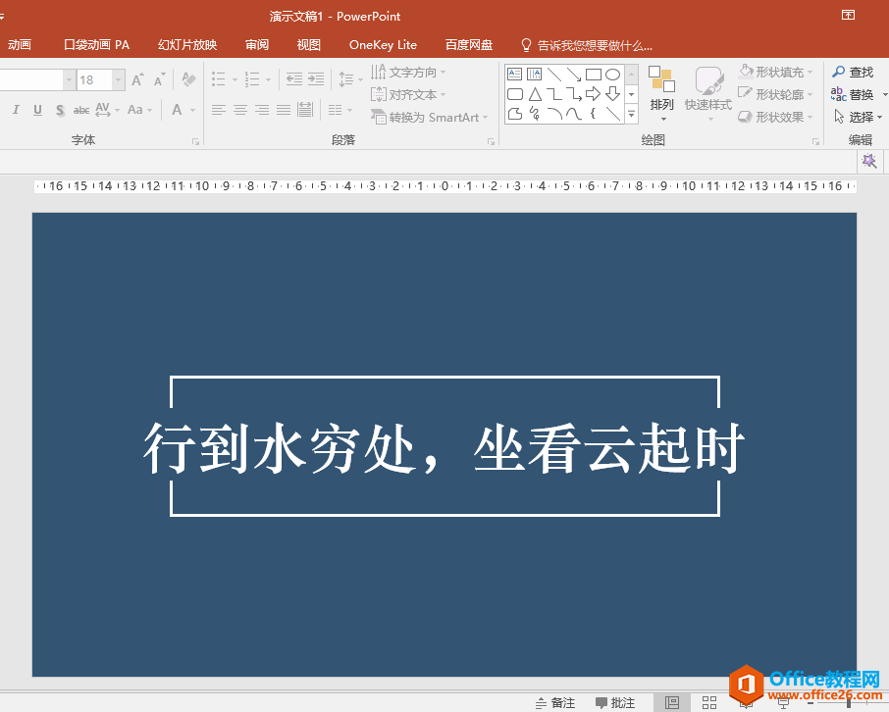Toggle italic formatting on the text

pyautogui.click(x=15, y=110)
